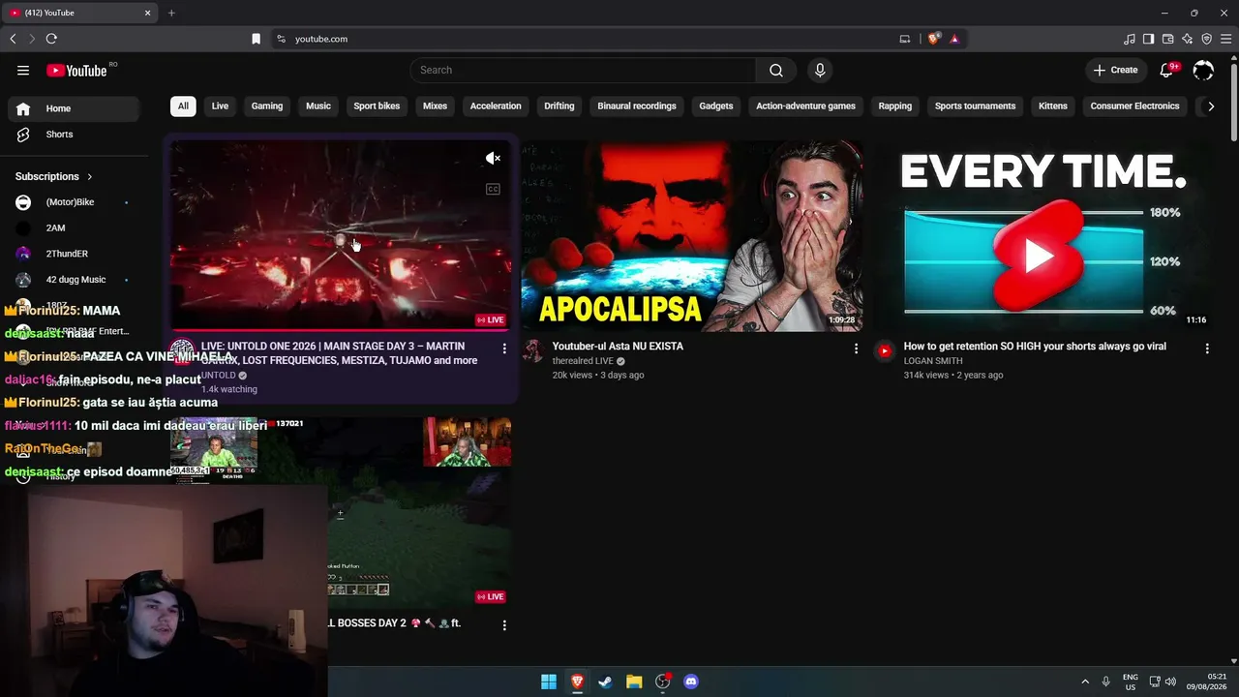
Task: Open the therealred LIVE channel link
Action: click(x=583, y=361)
